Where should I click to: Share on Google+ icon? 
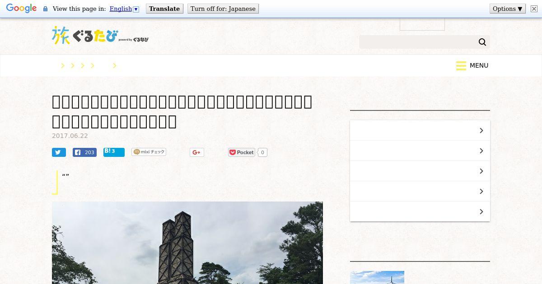click(x=196, y=152)
